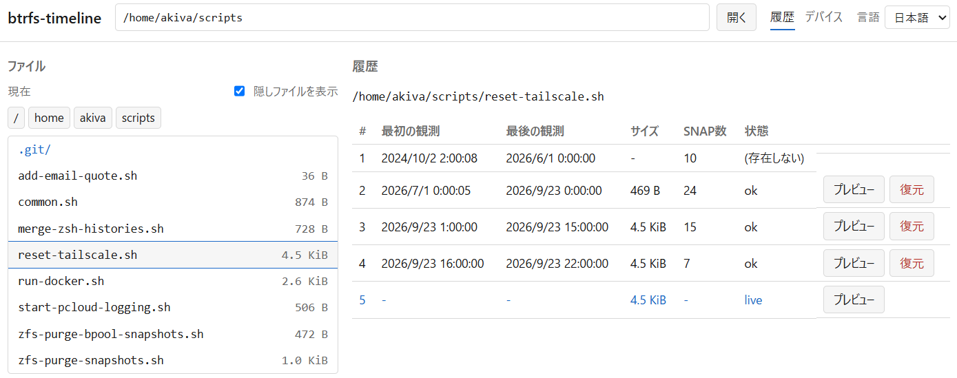This screenshot has width=957, height=378.
Task: Click プレビュー for the live row
Action: pyautogui.click(x=854, y=300)
